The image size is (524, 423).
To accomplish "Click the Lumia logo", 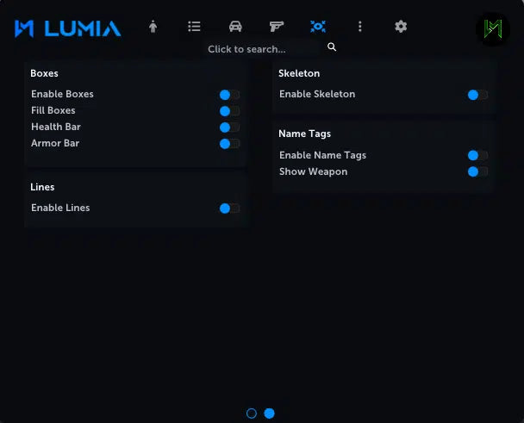I will click(68, 28).
